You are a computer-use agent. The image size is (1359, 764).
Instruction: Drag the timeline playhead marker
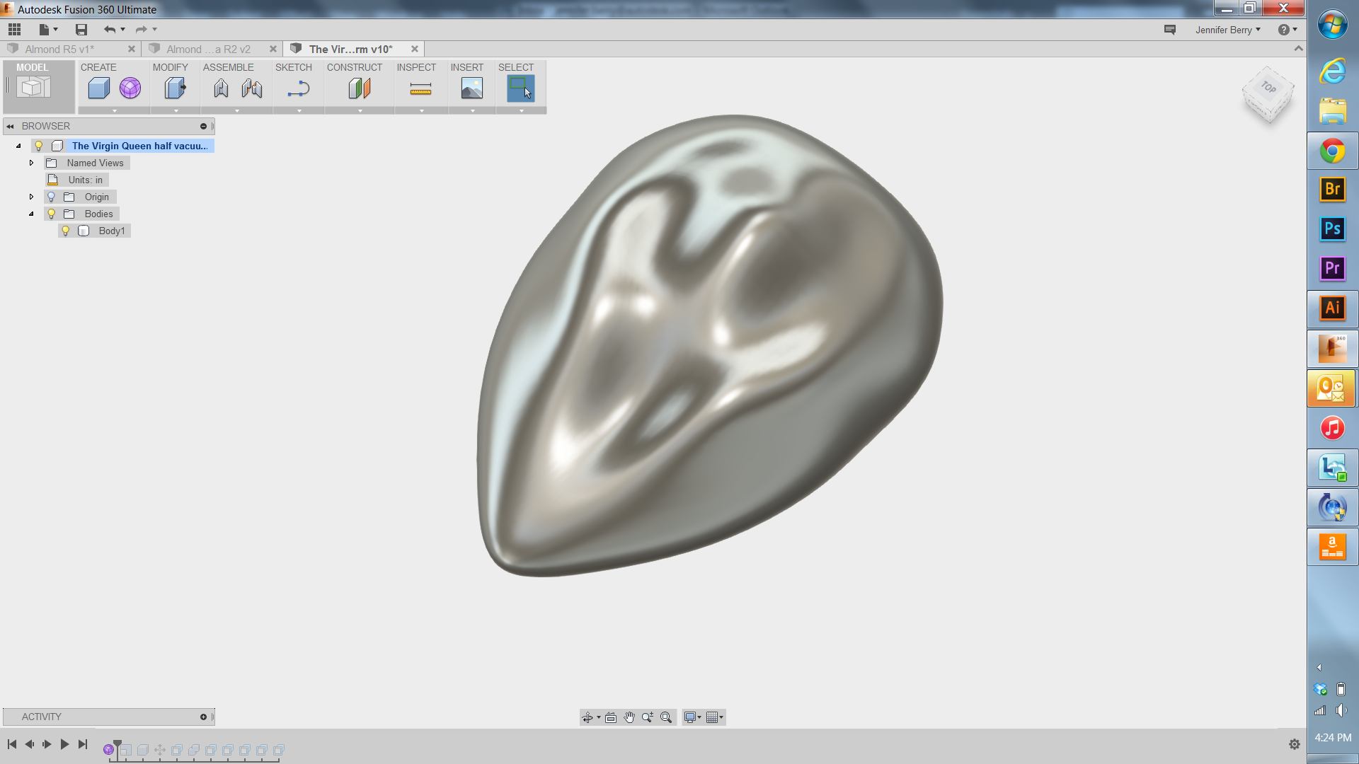(115, 743)
